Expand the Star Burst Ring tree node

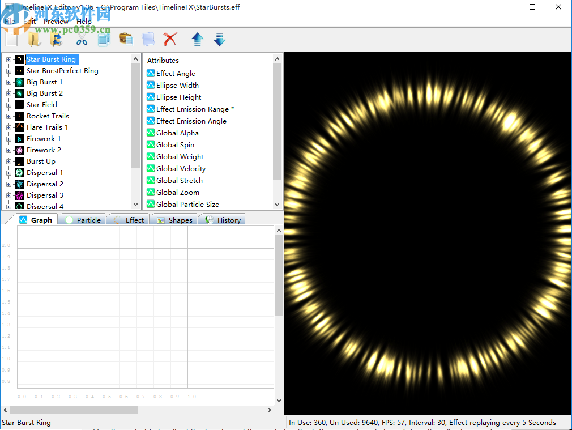pyautogui.click(x=8, y=59)
